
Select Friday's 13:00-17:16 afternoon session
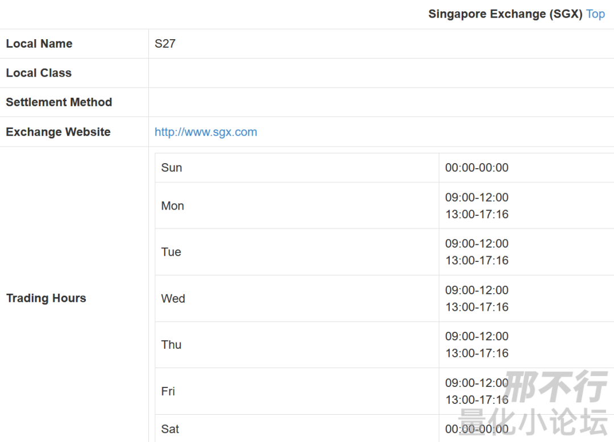pyautogui.click(x=476, y=400)
